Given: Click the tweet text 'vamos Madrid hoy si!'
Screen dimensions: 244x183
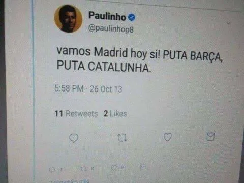Looking at the screenshot, I should [x=108, y=52].
